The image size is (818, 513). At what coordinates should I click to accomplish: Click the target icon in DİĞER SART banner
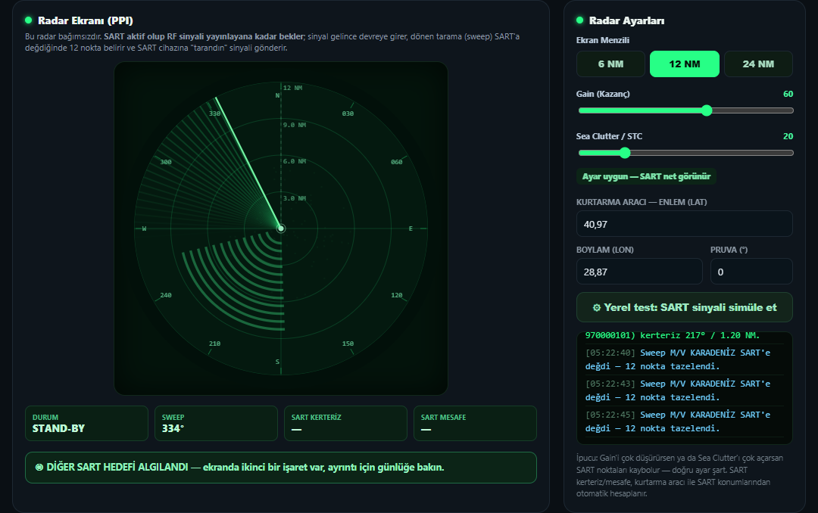39,467
